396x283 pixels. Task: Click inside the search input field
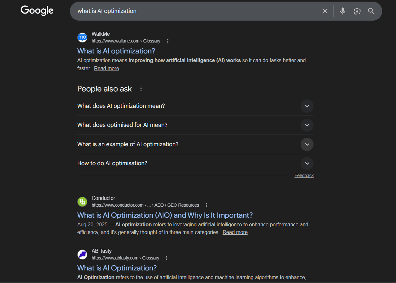[x=193, y=11]
